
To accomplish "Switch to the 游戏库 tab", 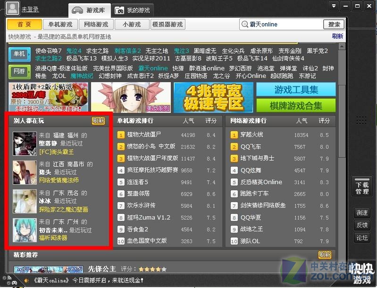I will [90, 10].
